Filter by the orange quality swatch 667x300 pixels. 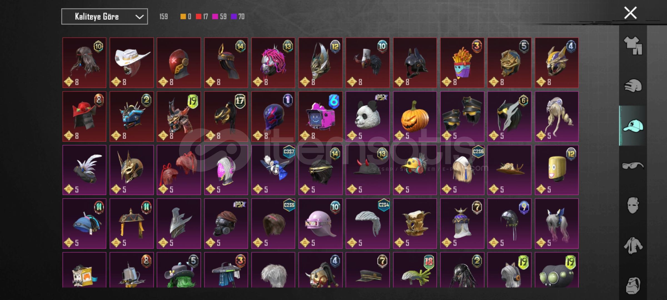[183, 17]
